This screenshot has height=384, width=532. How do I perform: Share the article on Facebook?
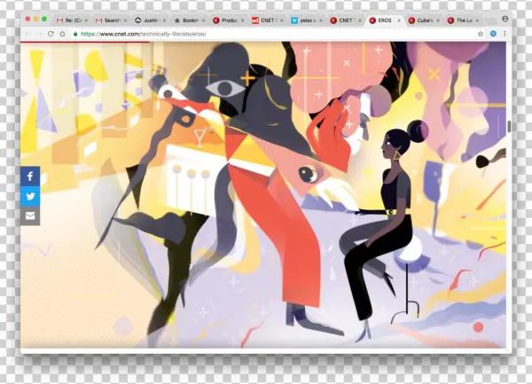[x=30, y=176]
